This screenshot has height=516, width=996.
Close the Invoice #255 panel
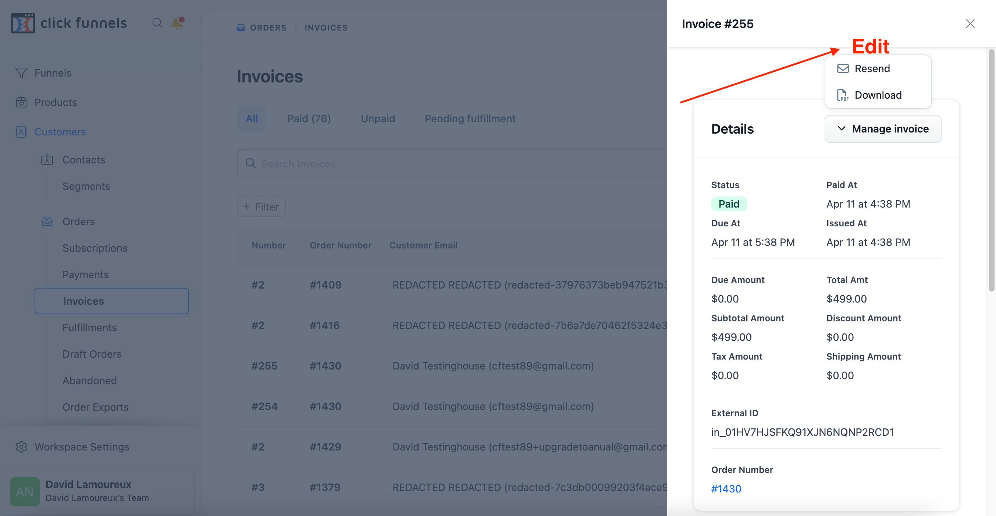(x=970, y=24)
